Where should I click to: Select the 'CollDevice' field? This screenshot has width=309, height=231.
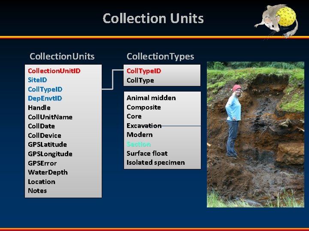click(45, 135)
